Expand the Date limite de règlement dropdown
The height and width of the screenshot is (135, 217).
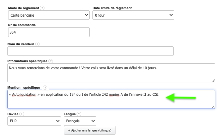coord(133,15)
